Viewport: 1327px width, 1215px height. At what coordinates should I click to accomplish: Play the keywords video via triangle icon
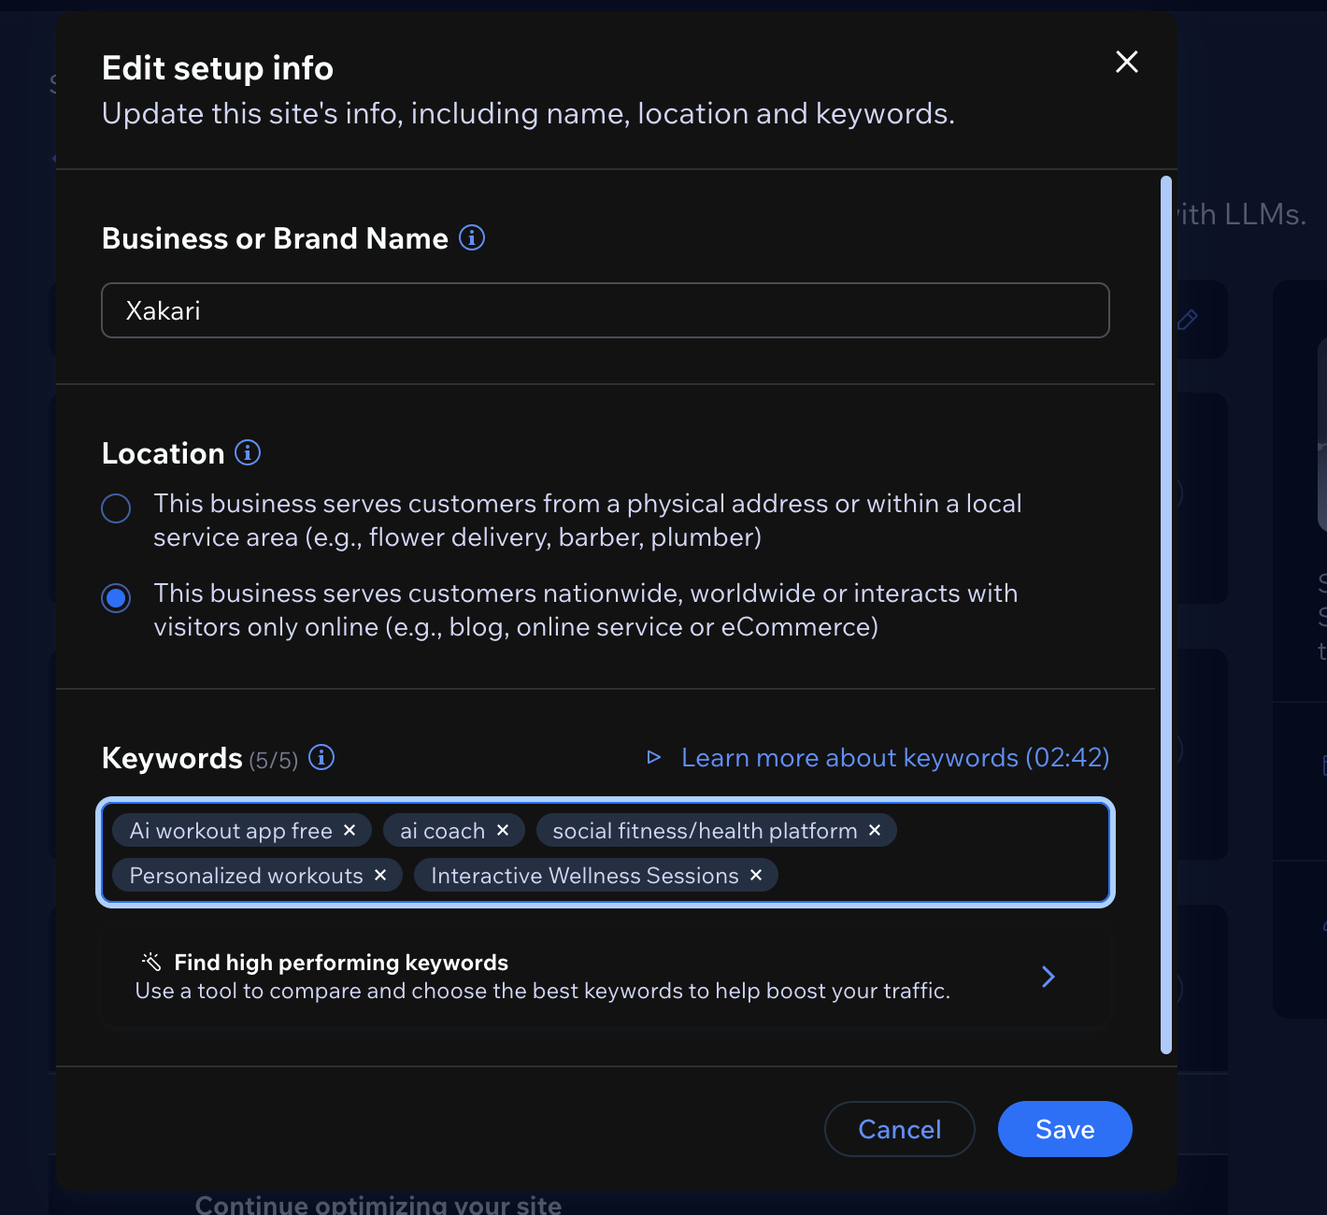[x=654, y=757]
